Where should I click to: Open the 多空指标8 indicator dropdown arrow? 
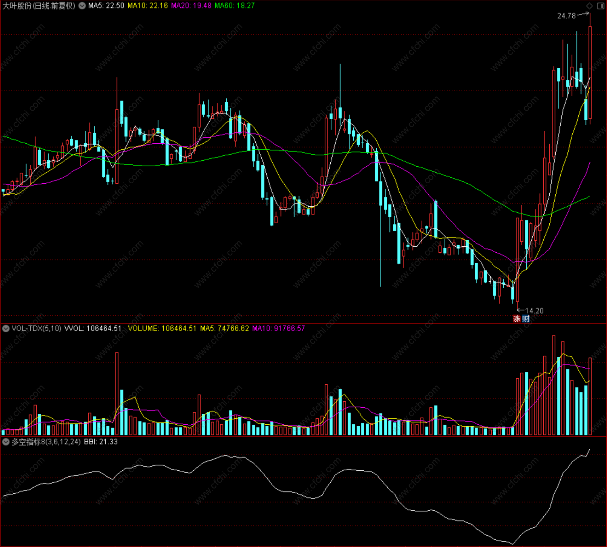[6, 442]
